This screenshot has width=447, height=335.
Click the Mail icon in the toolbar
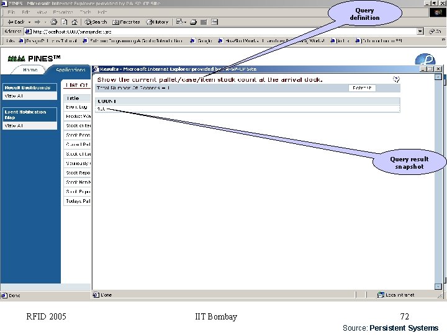click(x=179, y=22)
